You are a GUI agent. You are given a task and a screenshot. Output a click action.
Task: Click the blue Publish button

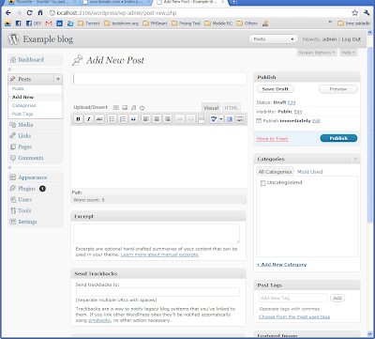point(338,138)
